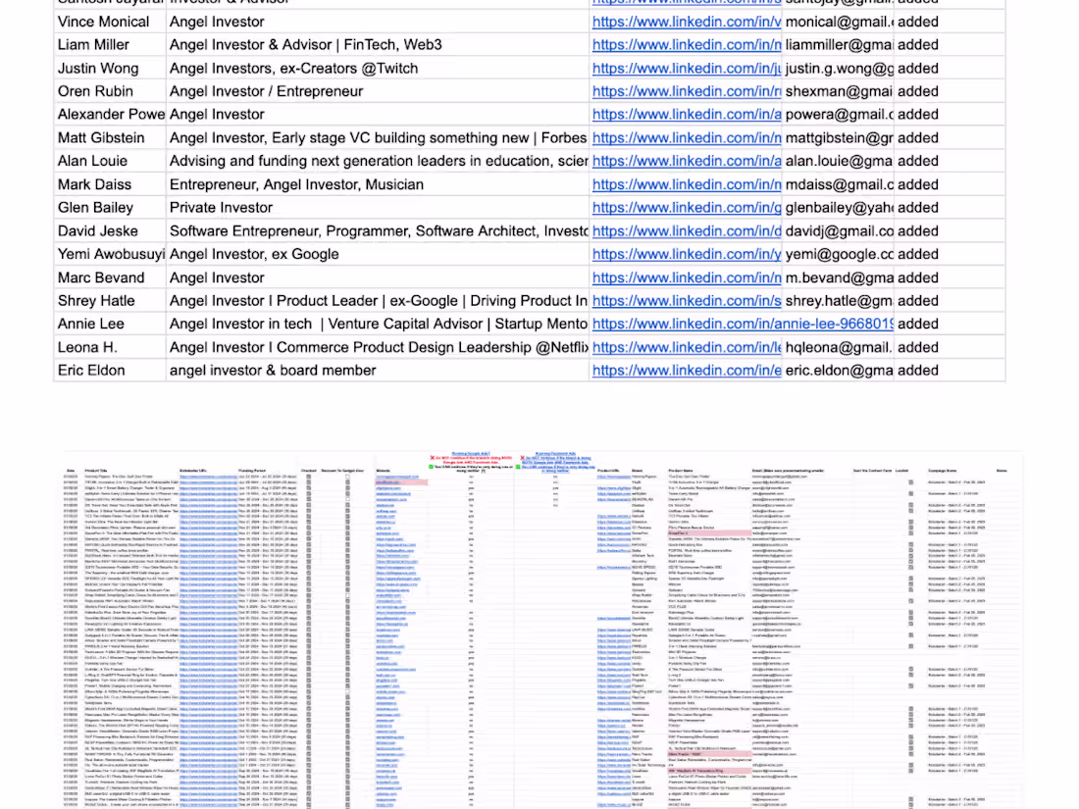The height and width of the screenshot is (809, 1079).
Task: Select 'Advising and funding next generation leaders' cell
Action: coord(378,161)
